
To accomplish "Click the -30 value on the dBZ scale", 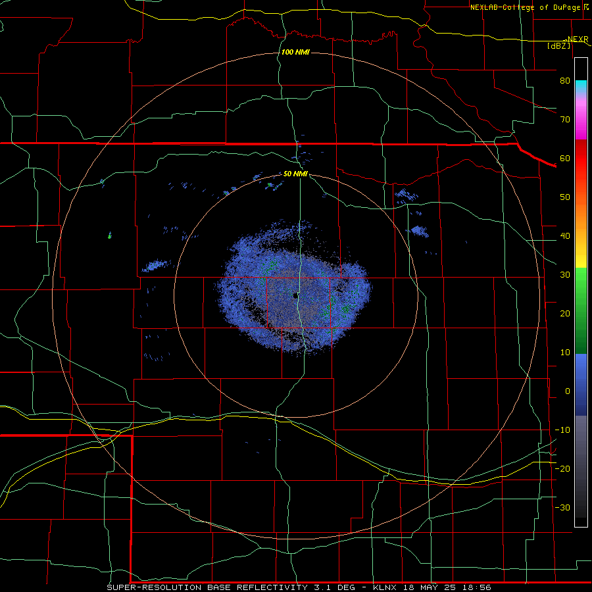I will pos(562,507).
